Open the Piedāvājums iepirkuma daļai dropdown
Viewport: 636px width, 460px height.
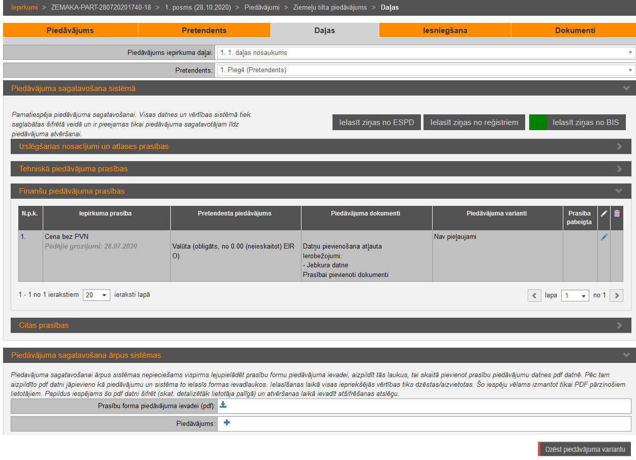tap(426, 52)
